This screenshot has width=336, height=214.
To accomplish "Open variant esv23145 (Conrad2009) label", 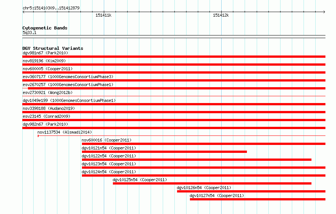I will tap(46, 116).
